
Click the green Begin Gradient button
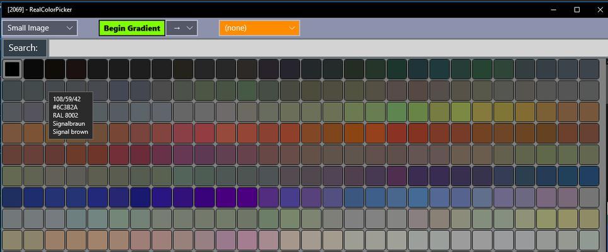click(132, 28)
